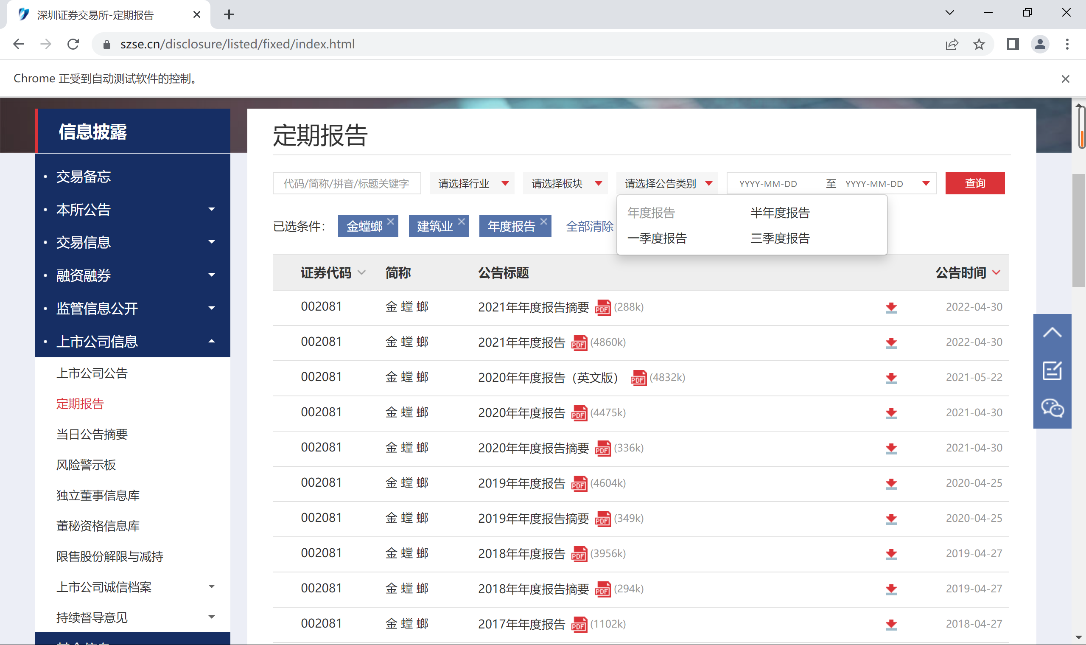Click the start date YYYY-MM-DD field
This screenshot has height=645, width=1086.
click(768, 183)
